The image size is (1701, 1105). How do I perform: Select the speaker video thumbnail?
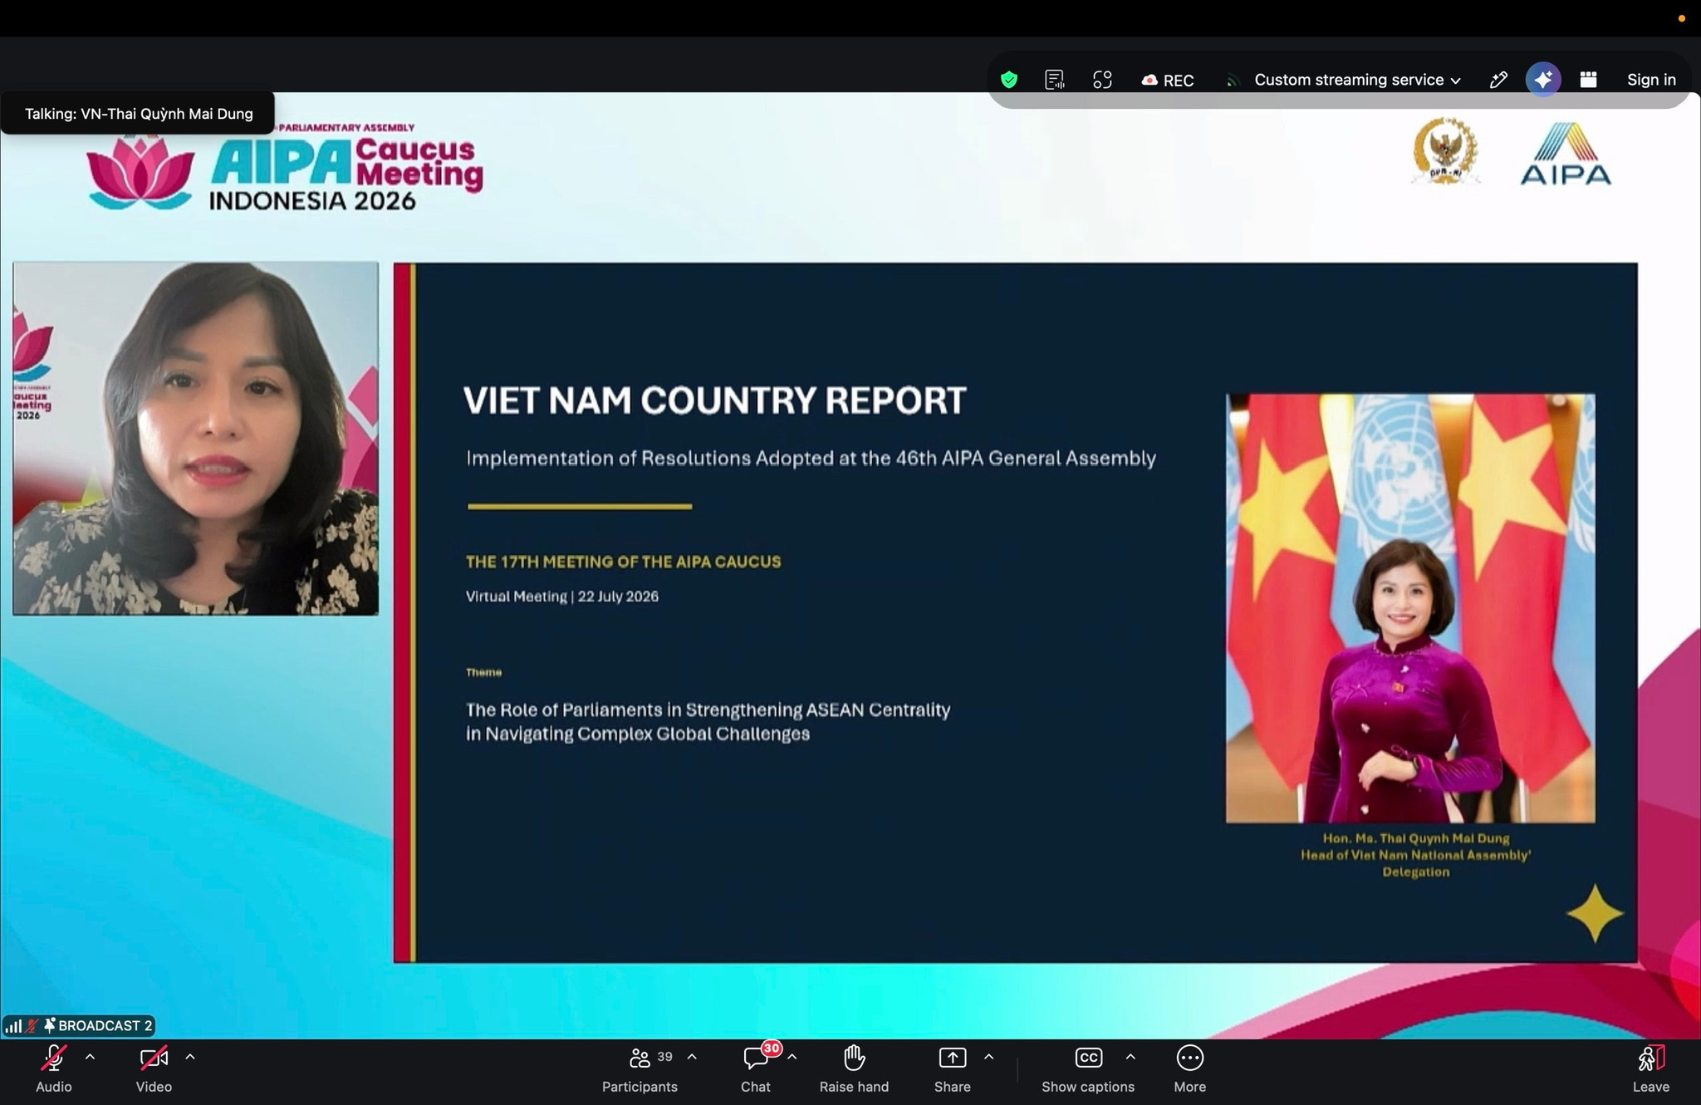point(196,439)
